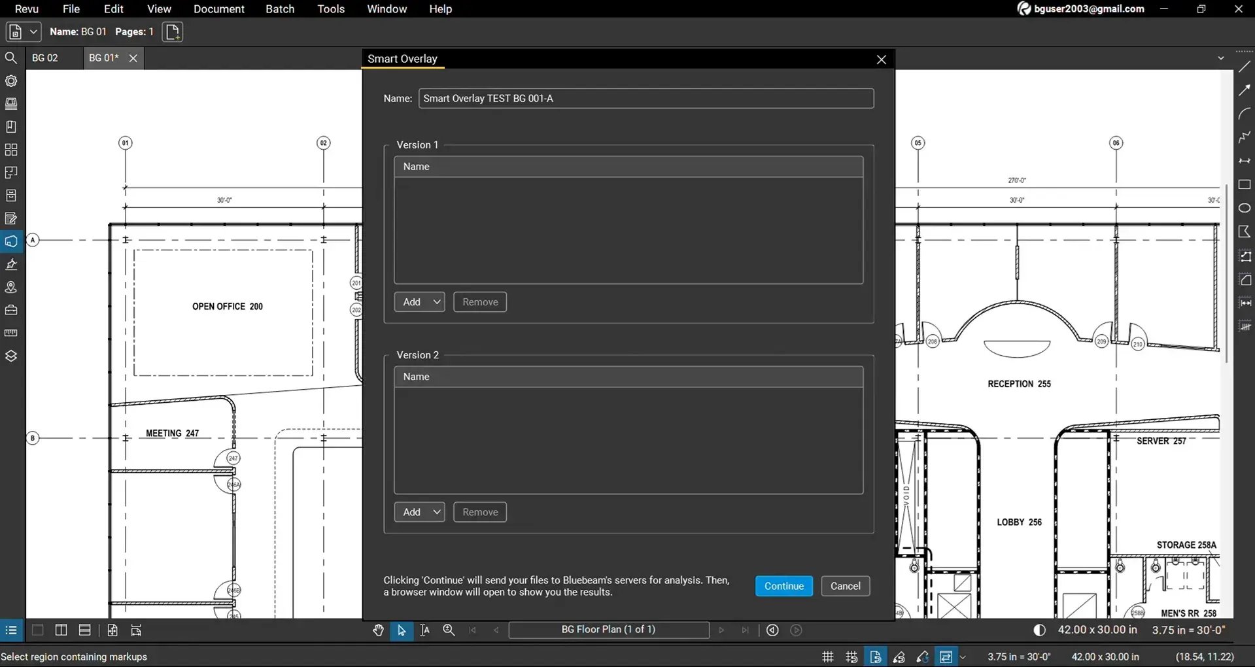Click Remove under Version 2

[x=480, y=512]
